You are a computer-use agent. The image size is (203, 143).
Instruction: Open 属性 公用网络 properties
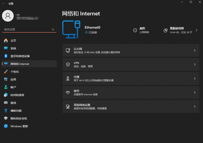[141, 30]
